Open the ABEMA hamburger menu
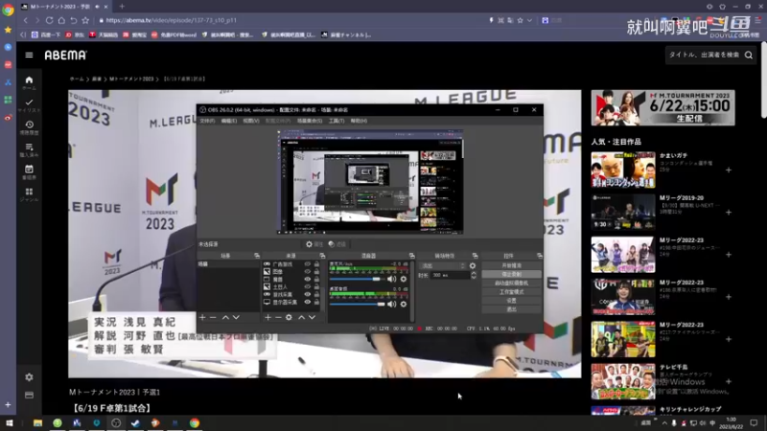 coord(29,56)
